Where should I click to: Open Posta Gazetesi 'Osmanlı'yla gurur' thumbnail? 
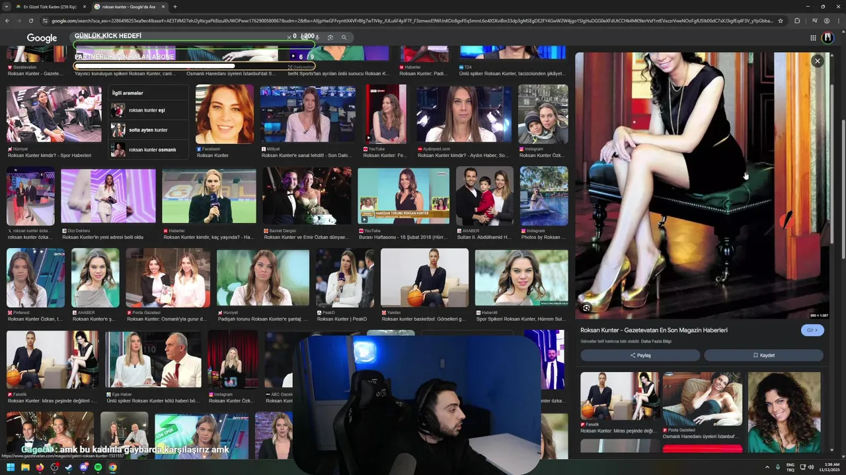point(168,277)
